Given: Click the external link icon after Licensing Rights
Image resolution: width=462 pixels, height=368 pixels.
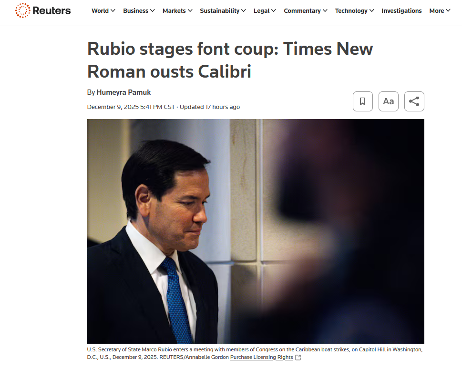Looking at the screenshot, I should pos(298,358).
